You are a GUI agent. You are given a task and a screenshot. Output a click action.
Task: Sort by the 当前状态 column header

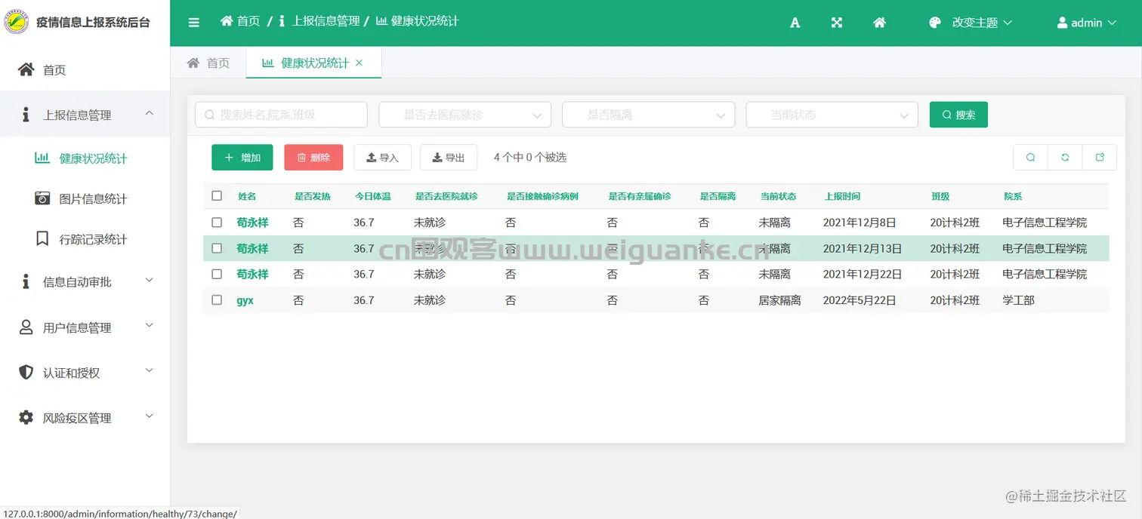(x=778, y=196)
